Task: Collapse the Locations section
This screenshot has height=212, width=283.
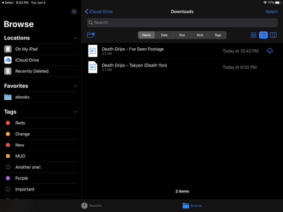Action: [75, 38]
